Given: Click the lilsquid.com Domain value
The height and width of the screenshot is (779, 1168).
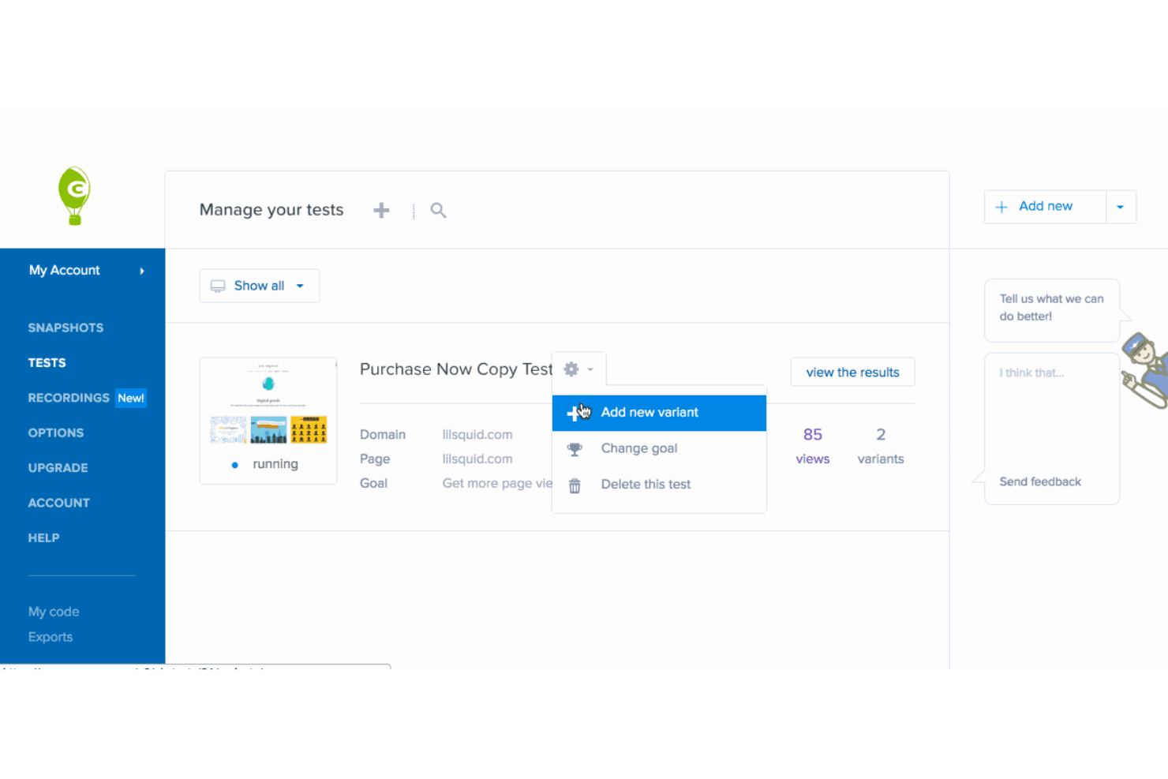Looking at the screenshot, I should click(x=477, y=435).
